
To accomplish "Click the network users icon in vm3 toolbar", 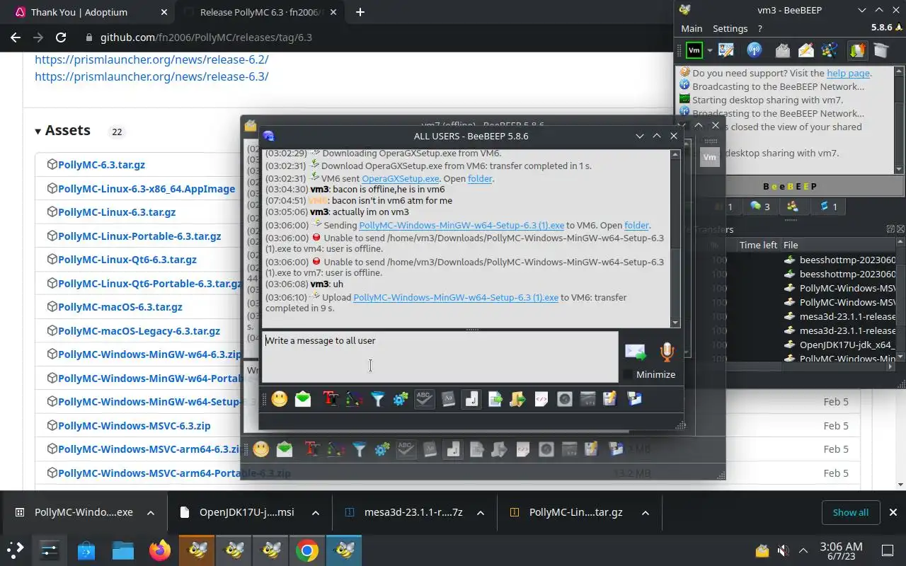I will coord(830,50).
